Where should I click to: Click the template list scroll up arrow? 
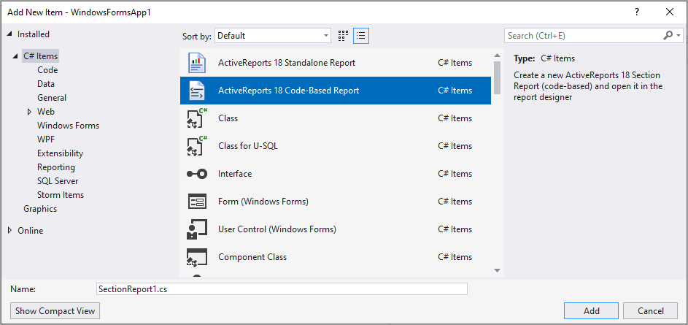click(497, 56)
